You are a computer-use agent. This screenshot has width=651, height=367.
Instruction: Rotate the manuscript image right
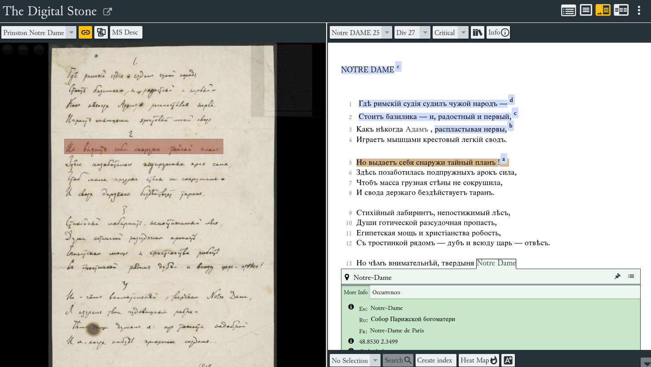click(x=86, y=49)
